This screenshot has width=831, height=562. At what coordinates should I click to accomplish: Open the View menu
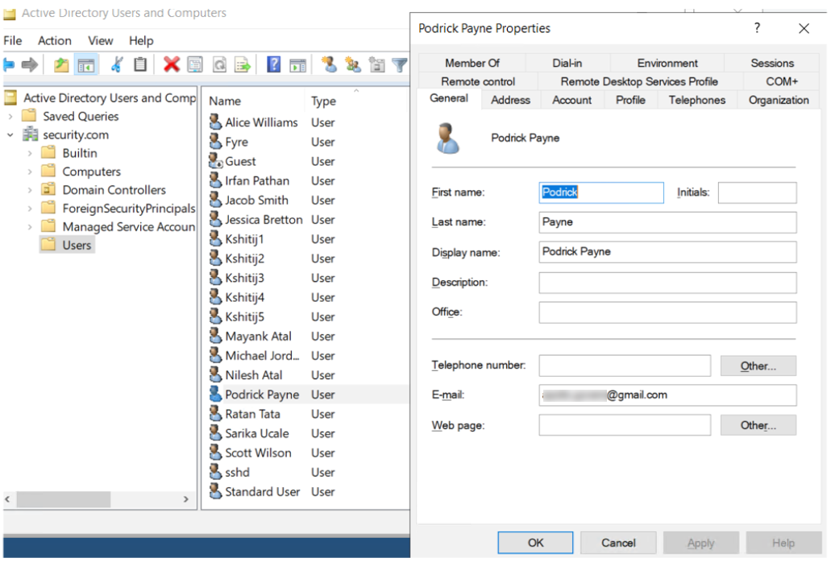(x=100, y=41)
